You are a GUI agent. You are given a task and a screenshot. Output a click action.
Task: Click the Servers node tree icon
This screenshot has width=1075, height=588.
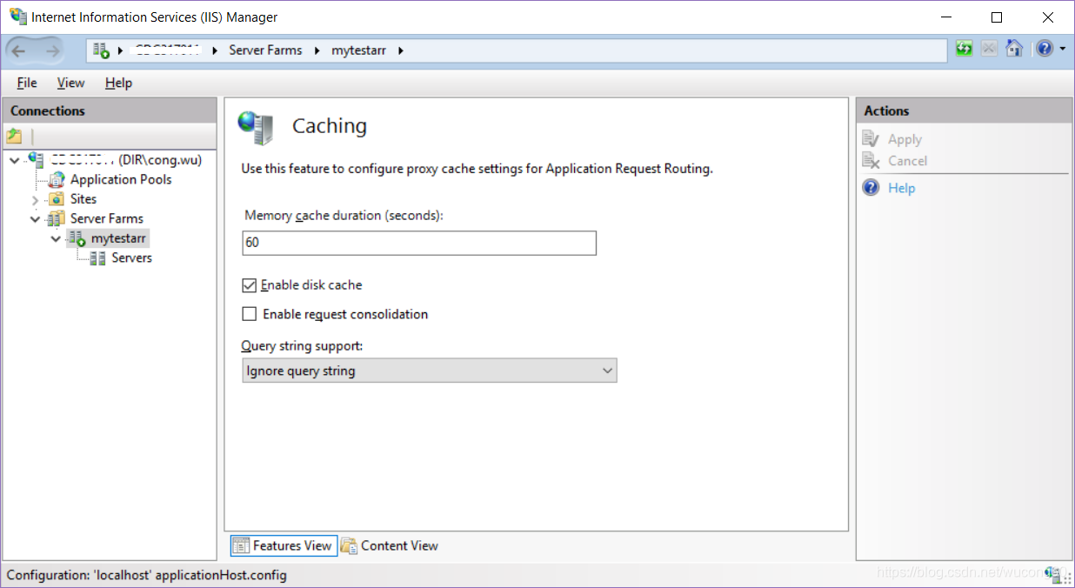click(x=98, y=258)
